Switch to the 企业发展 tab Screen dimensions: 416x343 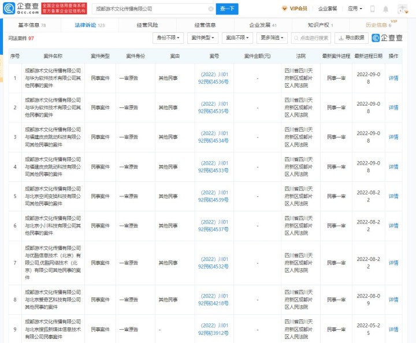click(x=263, y=25)
